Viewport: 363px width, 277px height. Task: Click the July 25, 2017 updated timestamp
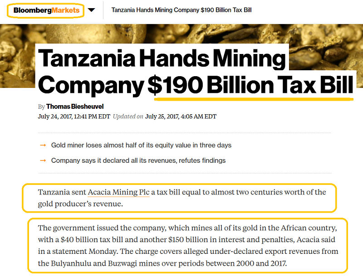click(x=181, y=117)
